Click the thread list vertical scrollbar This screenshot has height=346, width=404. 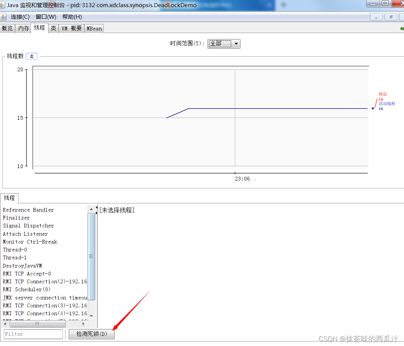coord(91,256)
